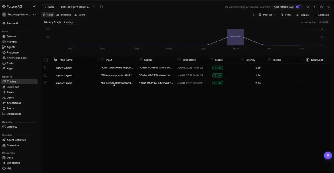Click the "Your order #A-4471 was r..." output cell
Viewport: 334px width, 173px height.
156,83
